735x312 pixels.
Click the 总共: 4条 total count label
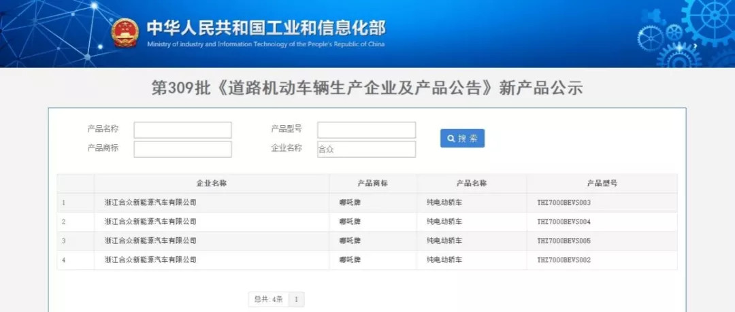coord(269,299)
